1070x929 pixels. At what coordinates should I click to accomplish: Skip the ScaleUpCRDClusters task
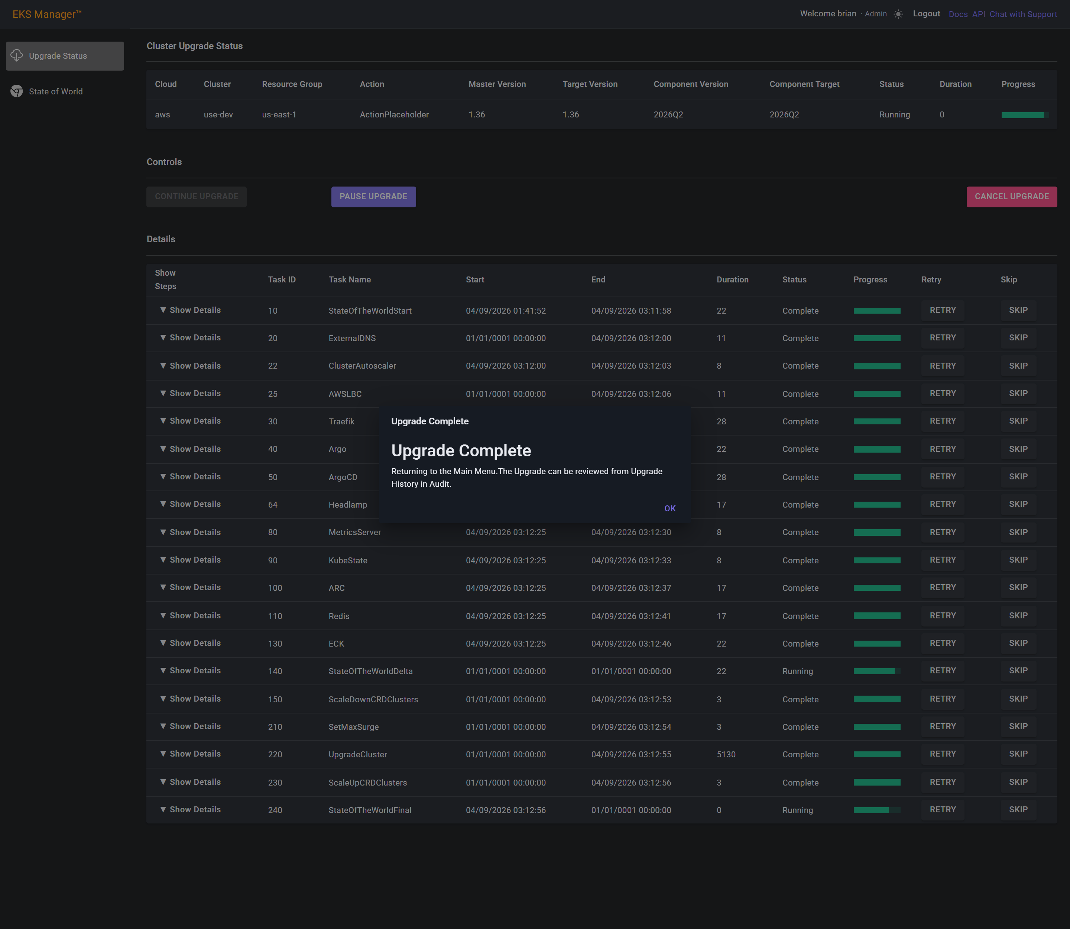coord(1018,782)
